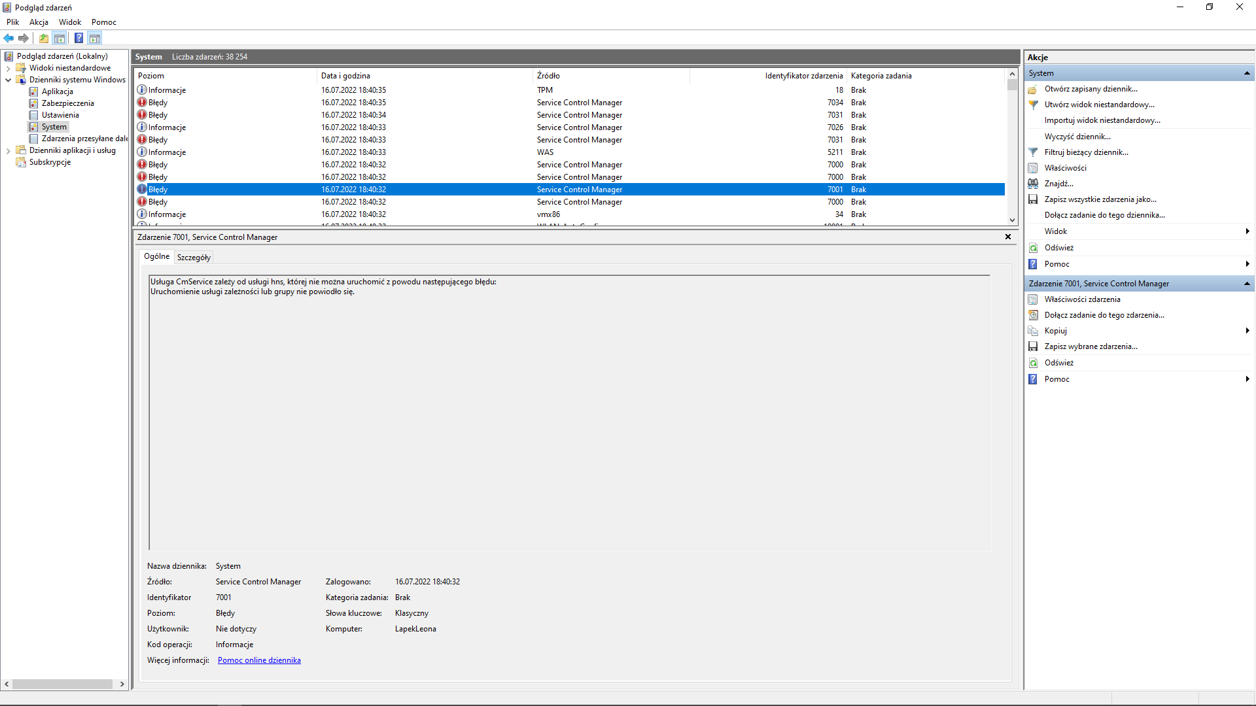Click Importuj widok niestandardowy action

tap(1102, 120)
